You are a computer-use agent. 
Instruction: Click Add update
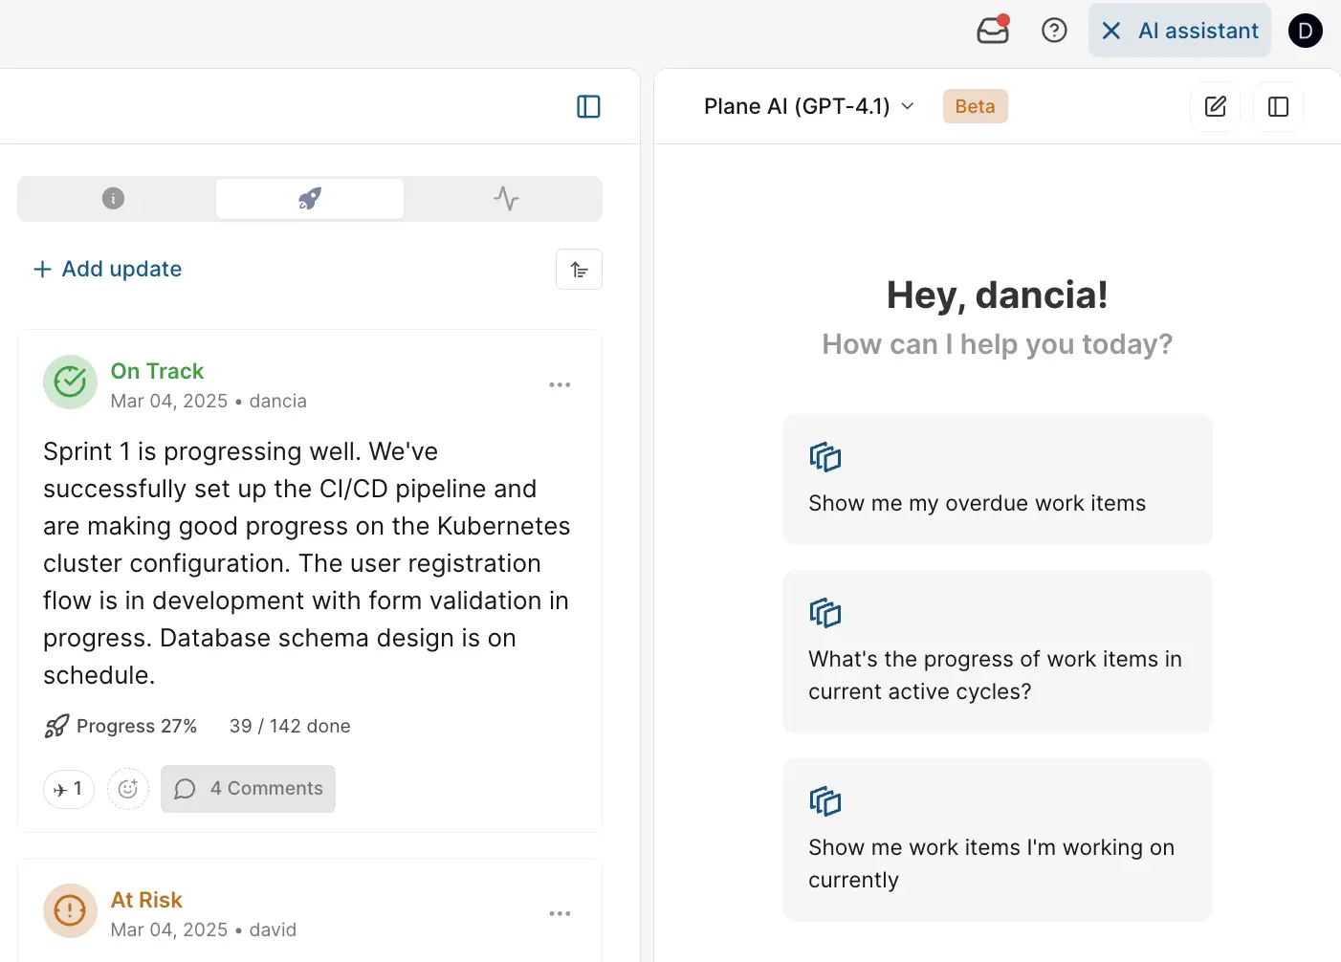108,270
